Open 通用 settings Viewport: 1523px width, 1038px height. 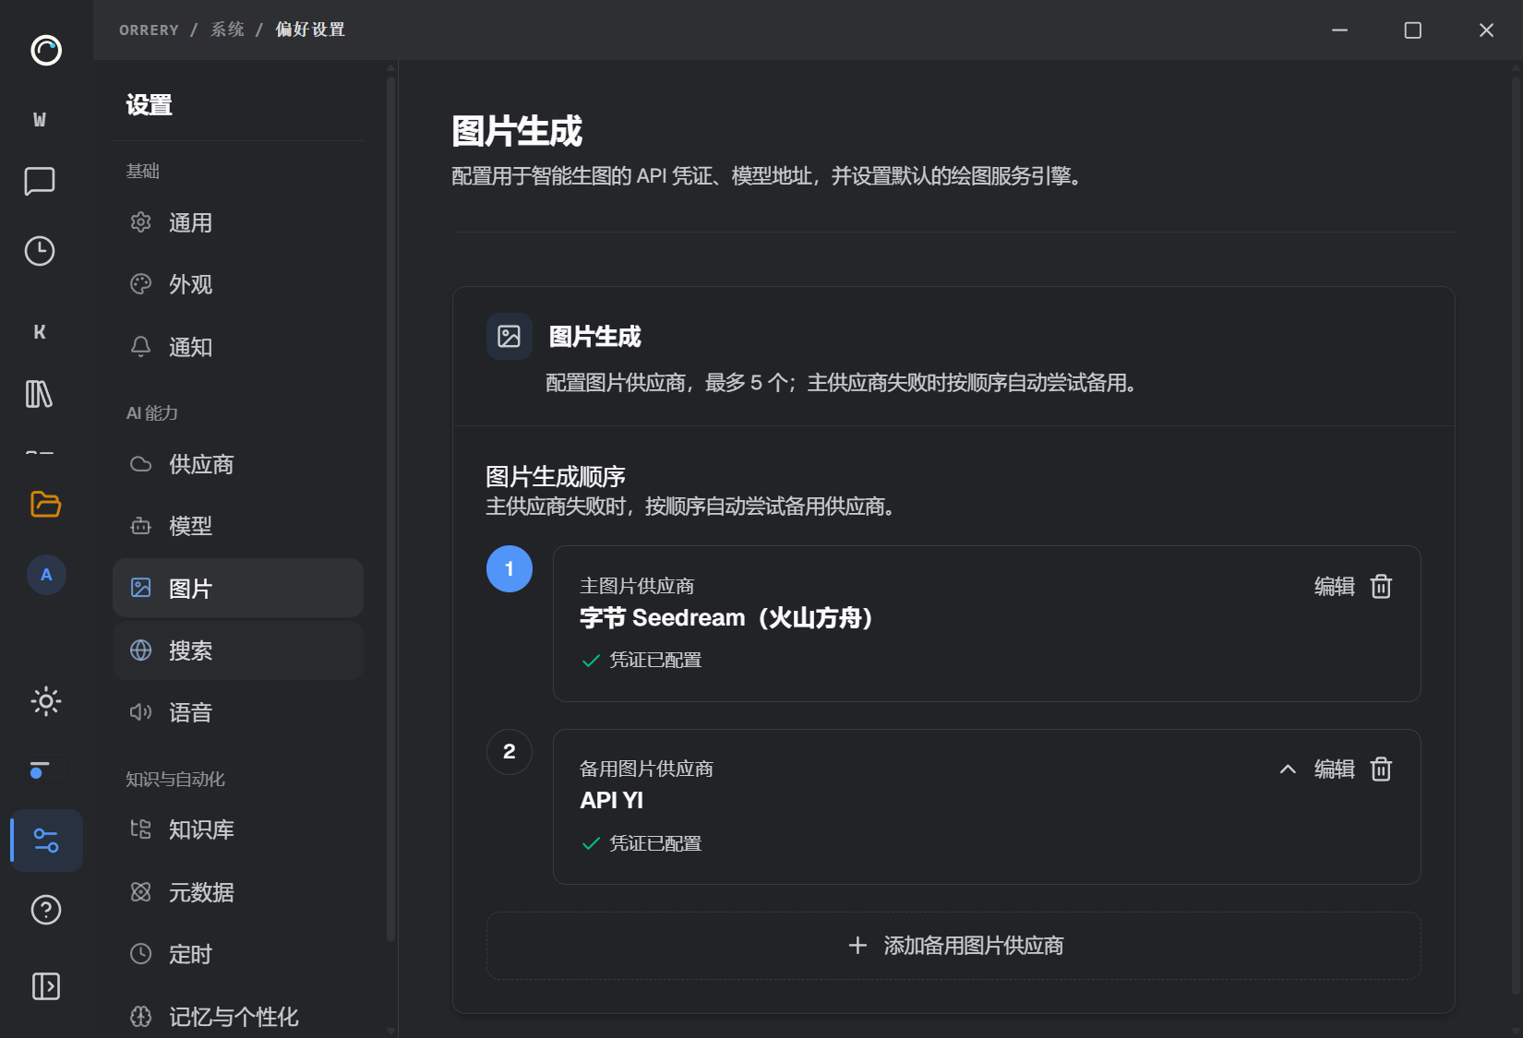[238, 222]
